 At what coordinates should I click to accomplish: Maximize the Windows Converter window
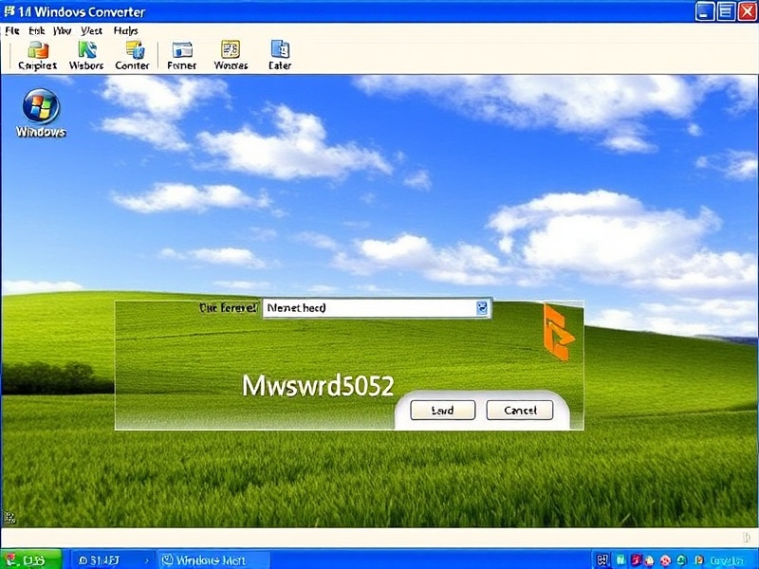pyautogui.click(x=726, y=10)
